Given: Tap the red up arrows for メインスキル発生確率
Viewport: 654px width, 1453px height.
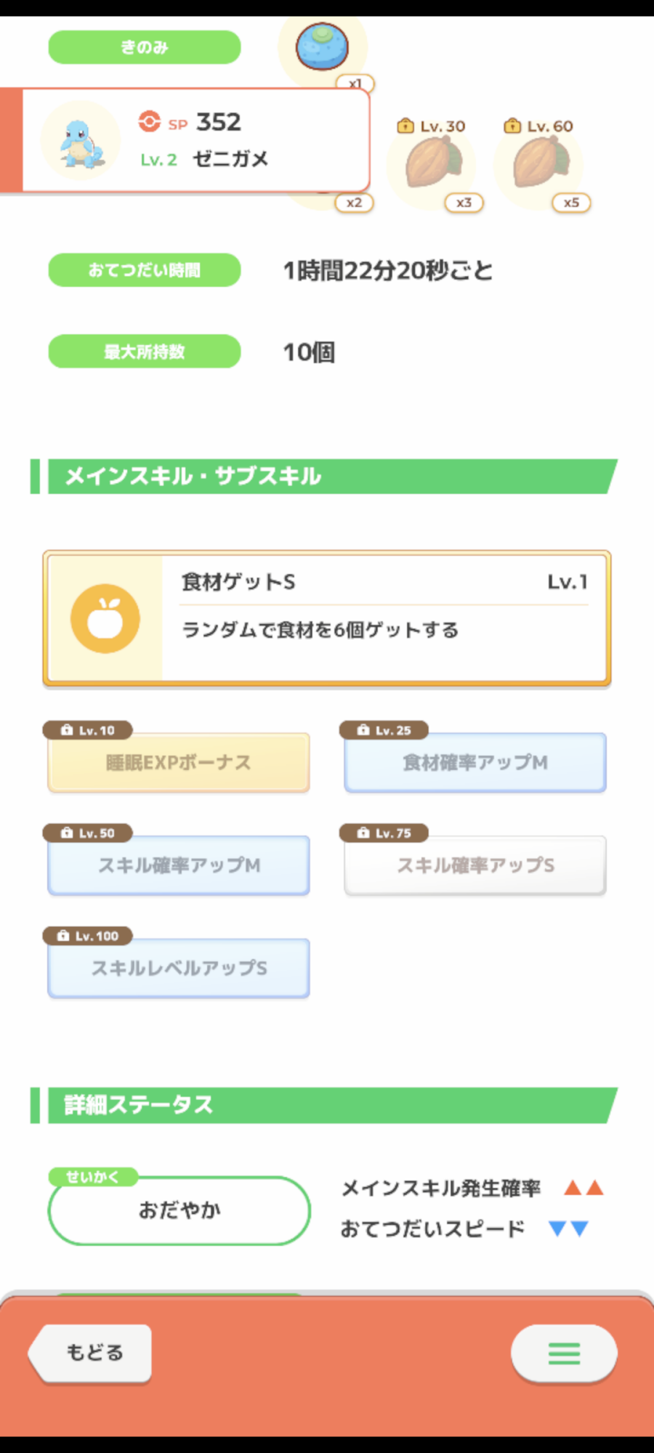Looking at the screenshot, I should [x=584, y=1188].
